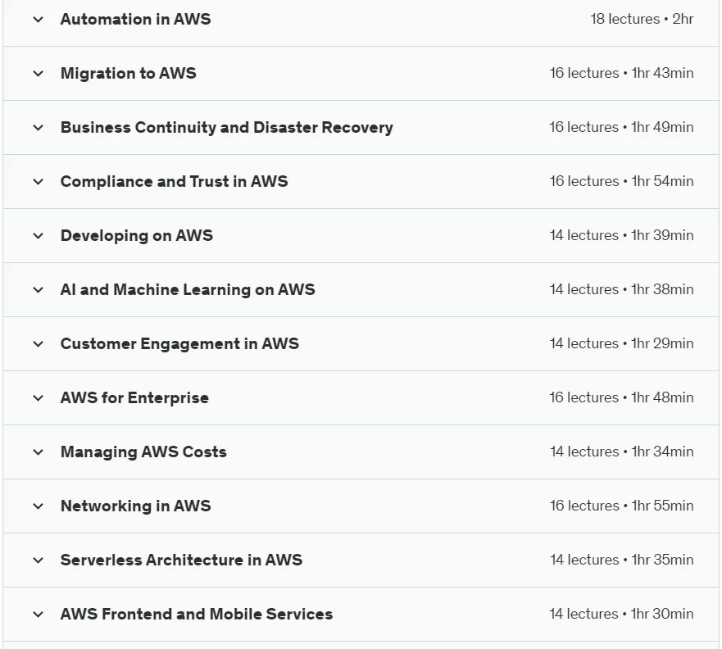This screenshot has width=722, height=649.
Task: Expand Business Continuity and Disaster Recovery chevron
Action: [x=39, y=128]
